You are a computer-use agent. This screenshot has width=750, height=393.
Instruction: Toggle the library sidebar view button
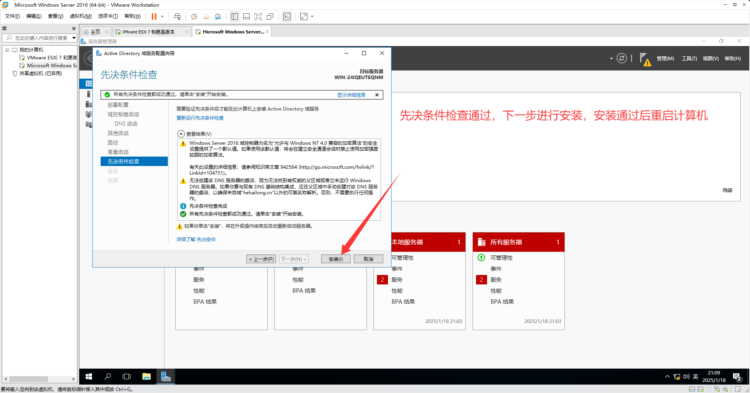pyautogui.click(x=235, y=17)
